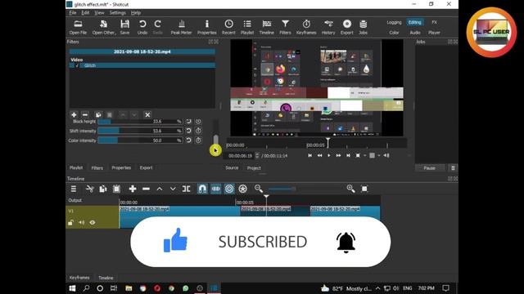
Task: Toggle the Glitch filter checkbox
Action: pyautogui.click(x=77, y=65)
